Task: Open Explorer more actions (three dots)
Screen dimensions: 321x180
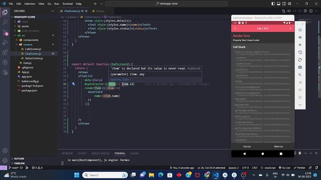Action: (x=53, y=11)
